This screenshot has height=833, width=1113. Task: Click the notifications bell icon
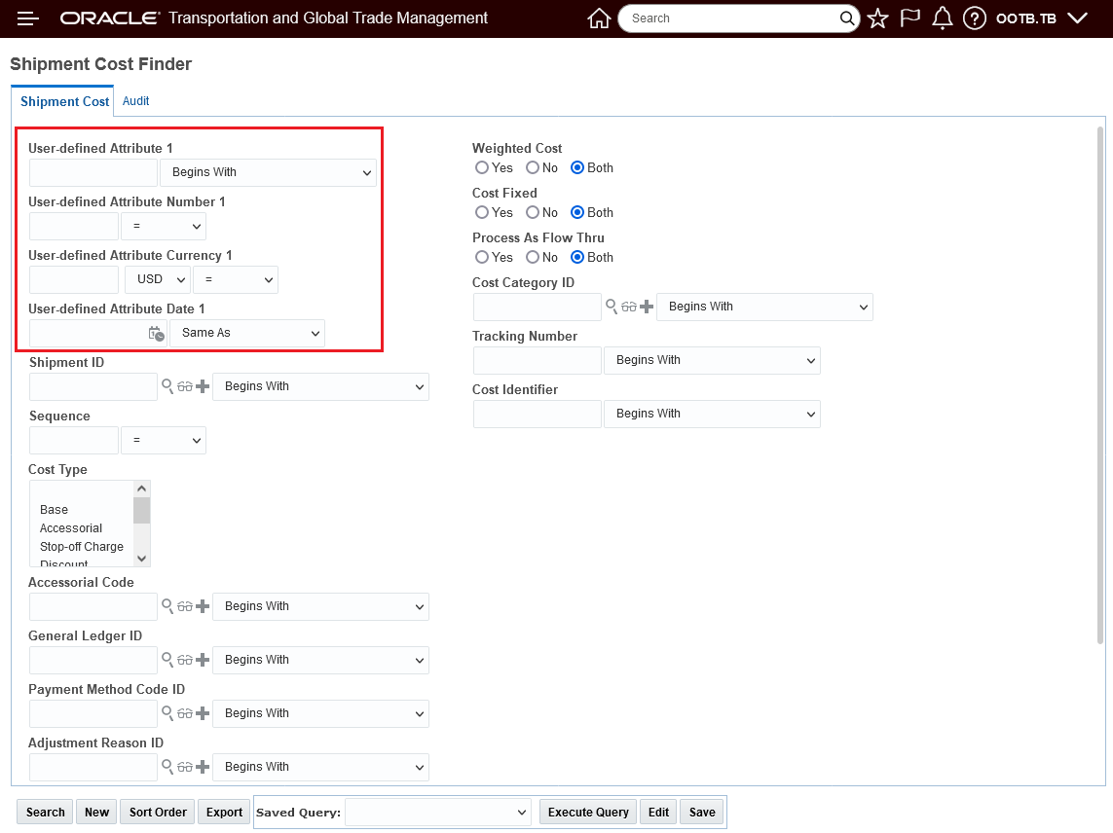pos(942,18)
